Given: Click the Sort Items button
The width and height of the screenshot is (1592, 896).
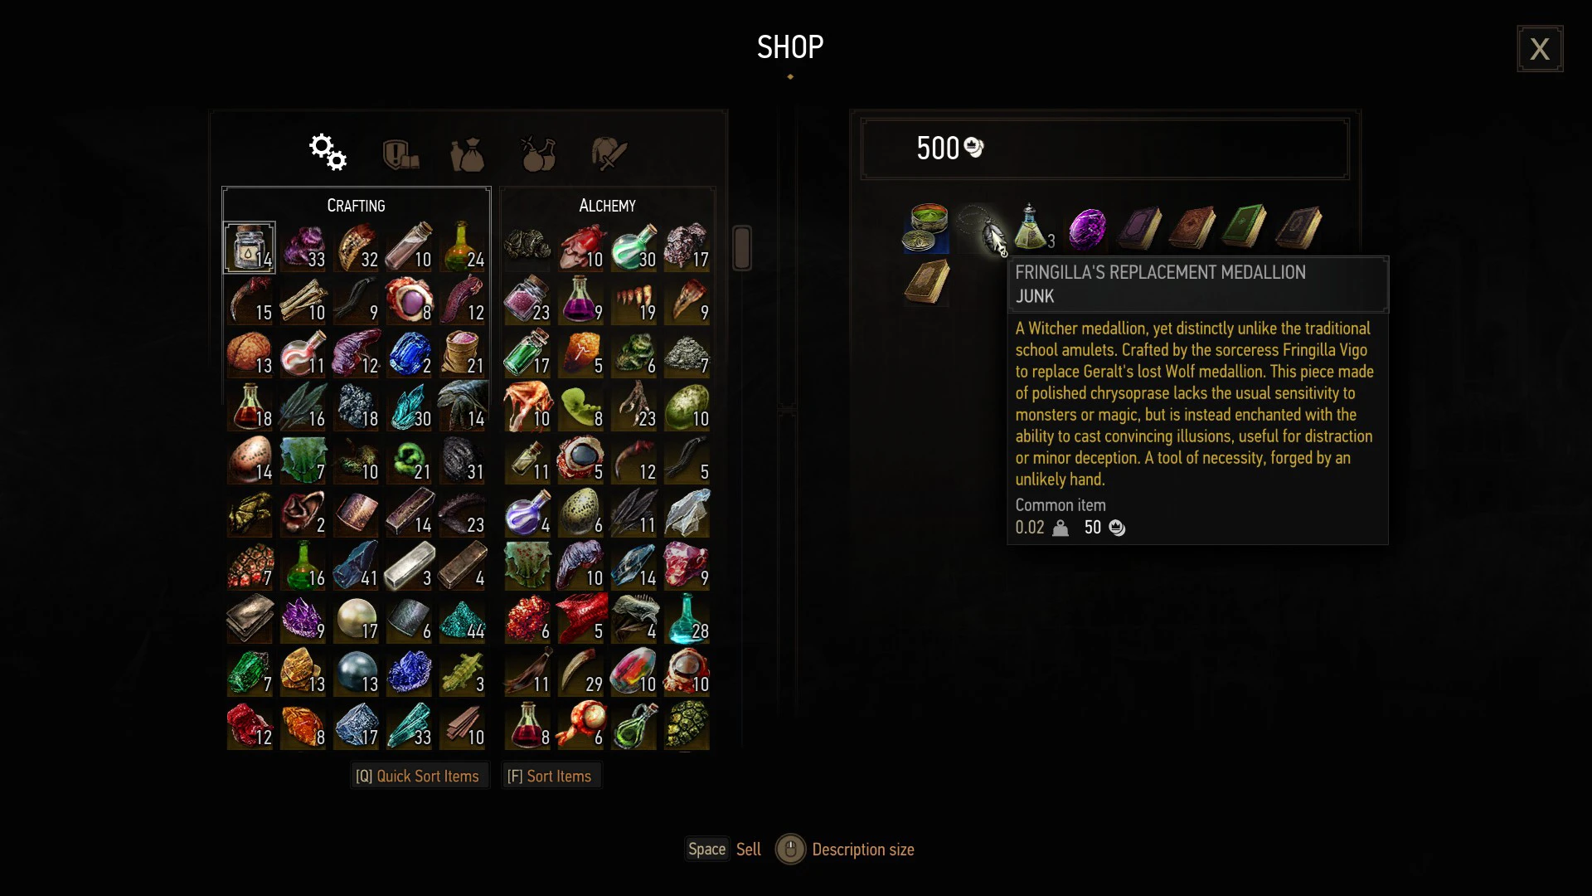Looking at the screenshot, I should [550, 777].
